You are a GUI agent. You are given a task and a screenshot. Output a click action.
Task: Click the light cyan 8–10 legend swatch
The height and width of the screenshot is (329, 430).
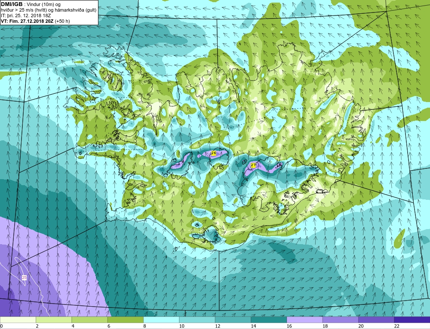161,320
